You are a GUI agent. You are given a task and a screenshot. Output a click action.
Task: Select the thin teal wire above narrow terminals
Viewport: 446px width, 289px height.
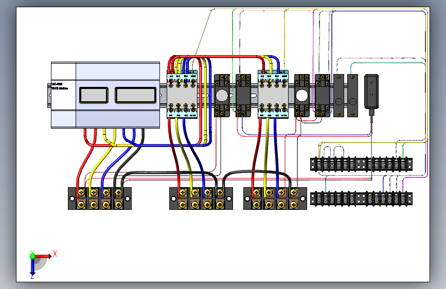(x=387, y=63)
